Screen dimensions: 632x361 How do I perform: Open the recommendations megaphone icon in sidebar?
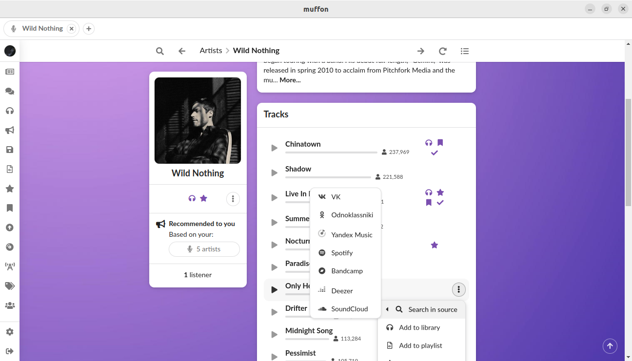10,130
